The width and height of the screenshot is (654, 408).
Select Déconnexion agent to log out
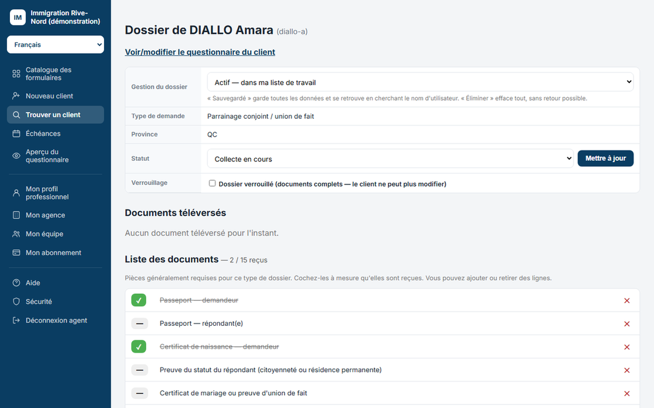[55, 321]
